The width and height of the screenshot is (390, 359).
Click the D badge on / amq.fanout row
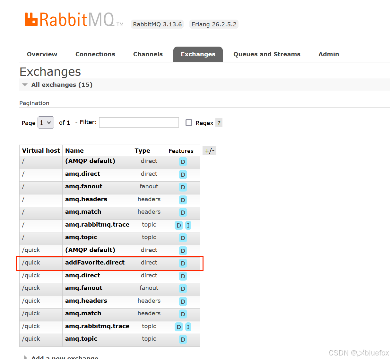coord(183,187)
